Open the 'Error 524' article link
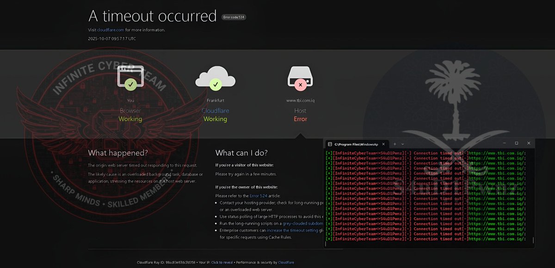 [x=258, y=196]
